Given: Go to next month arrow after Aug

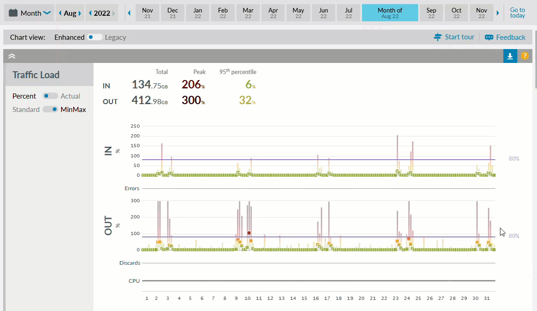Looking at the screenshot, I should point(80,13).
